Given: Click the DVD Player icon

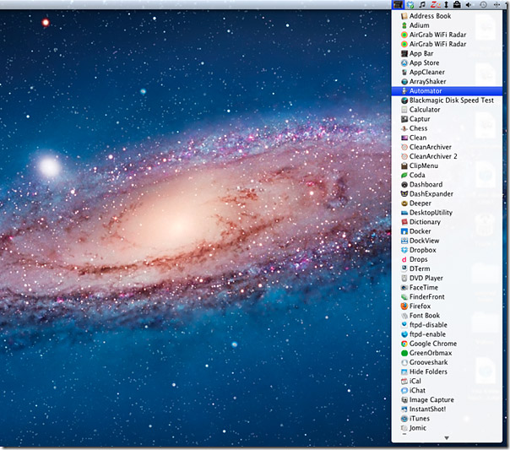Looking at the screenshot, I should pos(404,279).
